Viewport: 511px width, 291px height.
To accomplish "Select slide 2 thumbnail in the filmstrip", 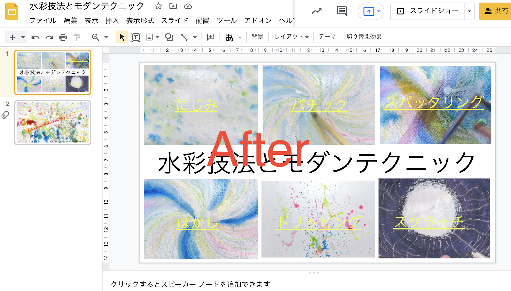I will pyautogui.click(x=53, y=123).
